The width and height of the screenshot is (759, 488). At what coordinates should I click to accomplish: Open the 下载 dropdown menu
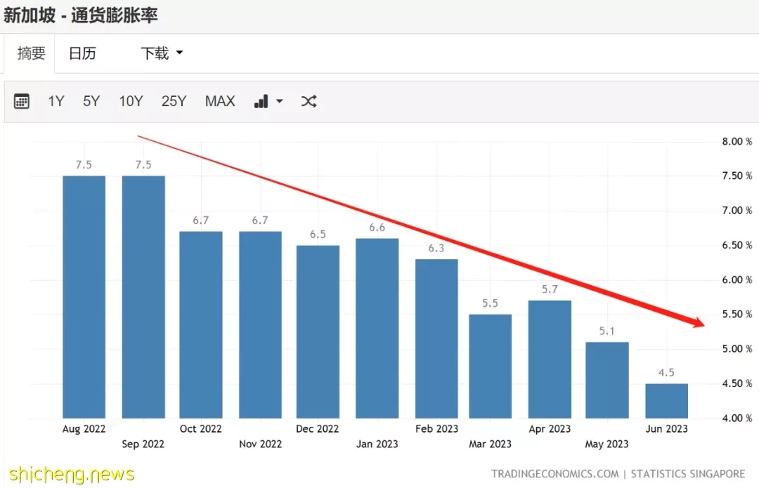(x=162, y=53)
